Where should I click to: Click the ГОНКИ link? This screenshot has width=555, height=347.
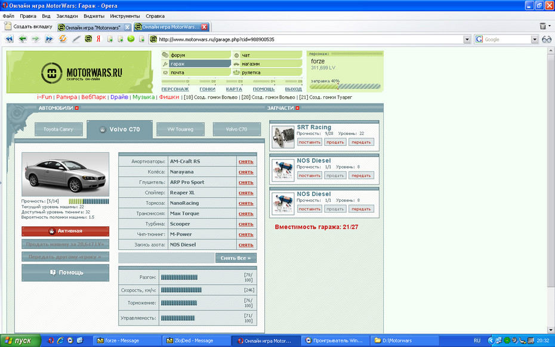point(208,89)
